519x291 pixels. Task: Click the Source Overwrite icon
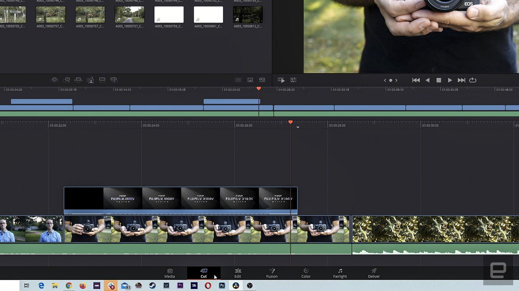tap(114, 80)
